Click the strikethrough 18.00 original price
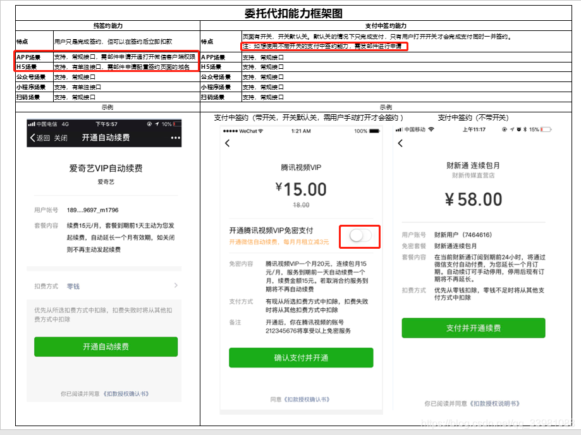Screen dimensions: 581x435 301,205
